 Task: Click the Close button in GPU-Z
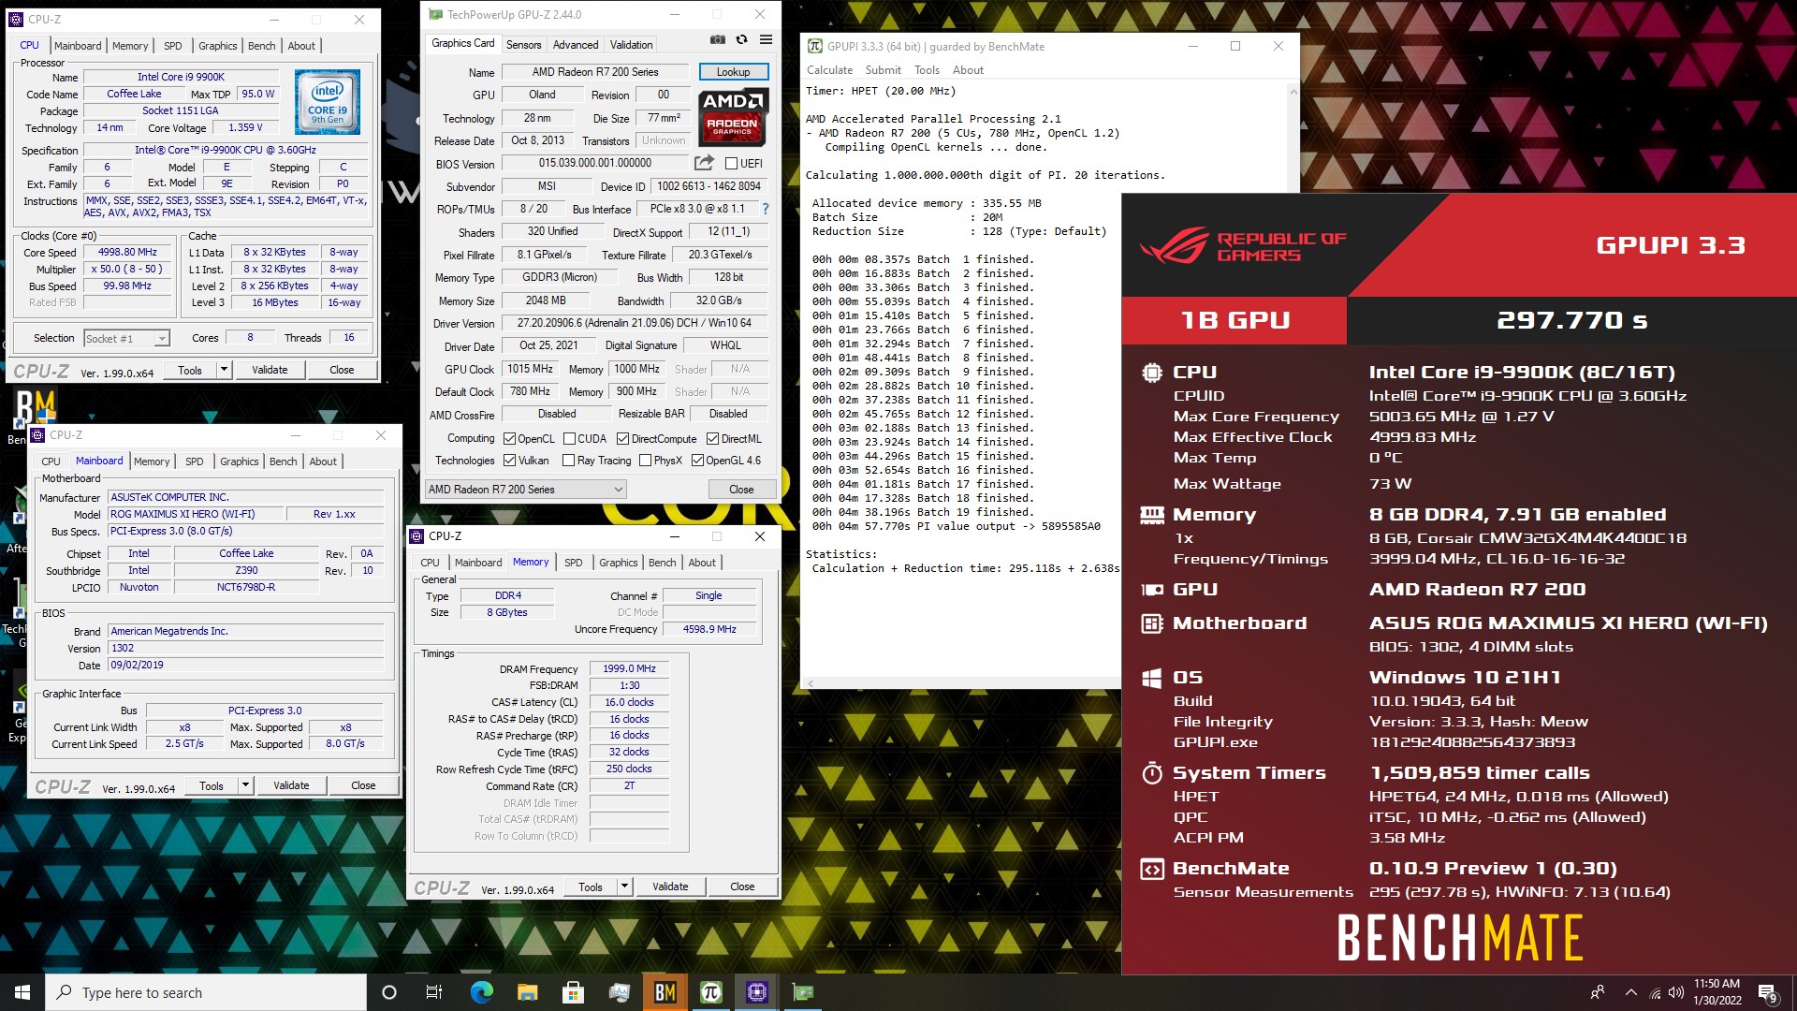tap(741, 489)
